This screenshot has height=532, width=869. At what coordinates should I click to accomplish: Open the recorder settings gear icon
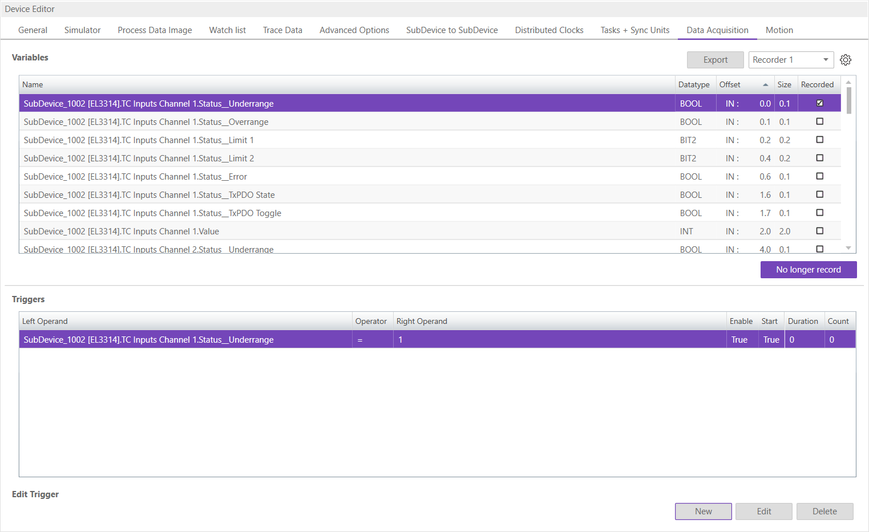(846, 60)
